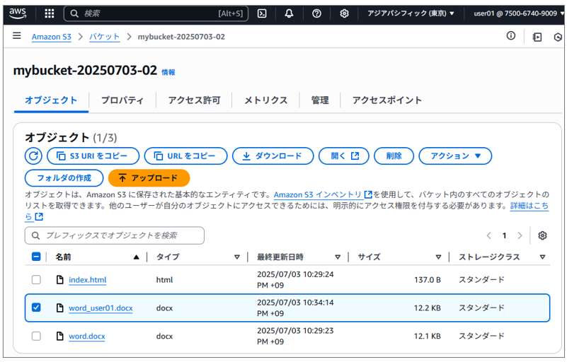Click the 2025/07/03 10:29:23 timestamp cell
Viewport: 567px width, 362px height.
[x=295, y=336]
